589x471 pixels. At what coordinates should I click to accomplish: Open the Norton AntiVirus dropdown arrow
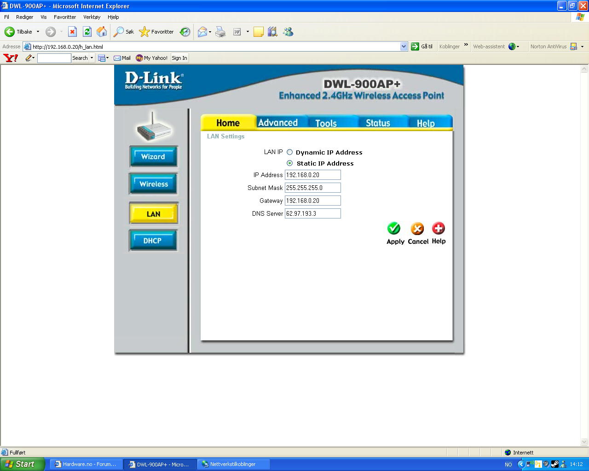tap(582, 46)
